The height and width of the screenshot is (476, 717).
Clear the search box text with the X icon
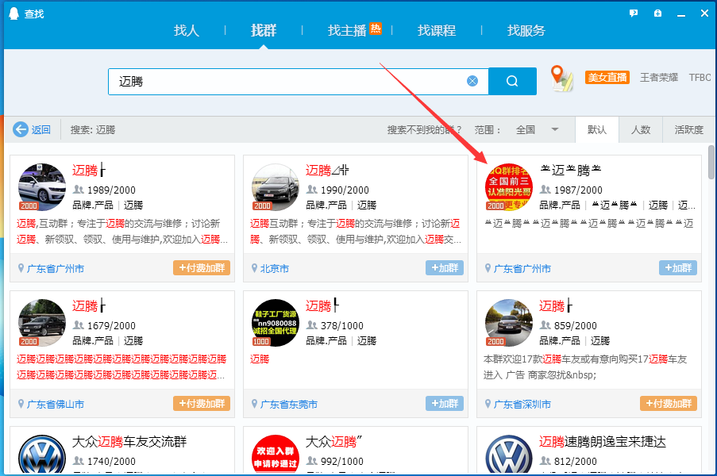click(x=472, y=81)
